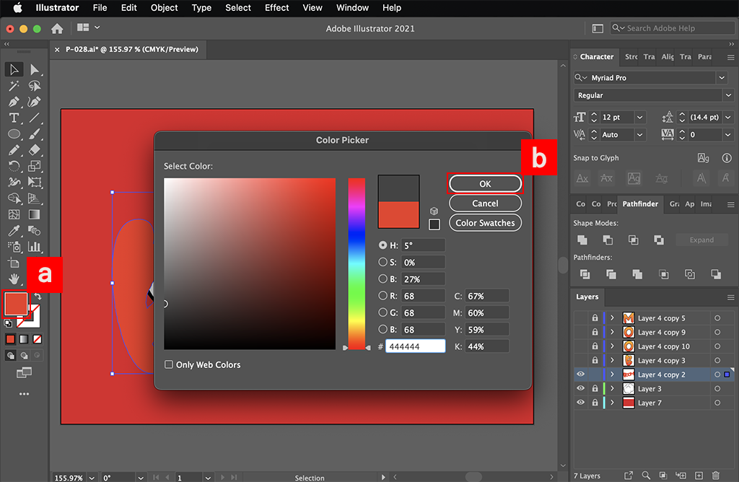Select the H hue radio button

coord(382,245)
